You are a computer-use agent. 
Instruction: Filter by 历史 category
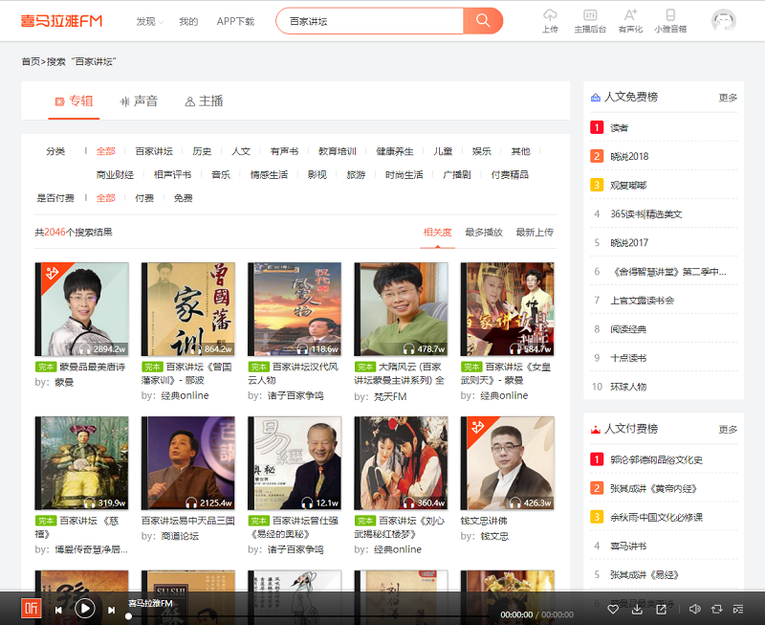tap(202, 151)
